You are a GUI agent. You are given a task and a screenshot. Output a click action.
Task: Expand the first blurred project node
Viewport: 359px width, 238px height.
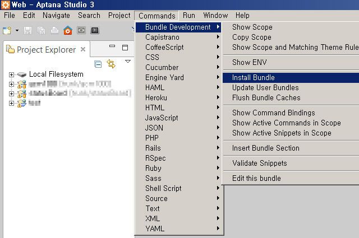11,84
